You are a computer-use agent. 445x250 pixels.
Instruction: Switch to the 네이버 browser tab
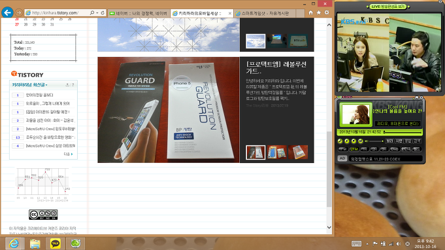(x=139, y=13)
